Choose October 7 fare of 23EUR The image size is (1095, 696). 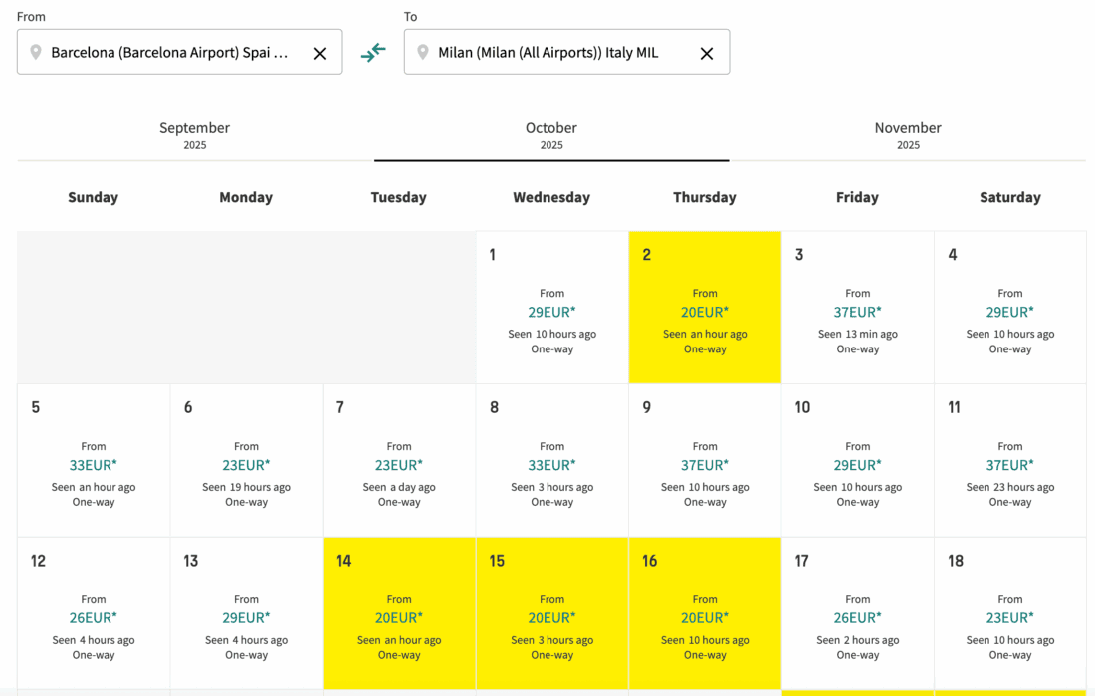(399, 465)
